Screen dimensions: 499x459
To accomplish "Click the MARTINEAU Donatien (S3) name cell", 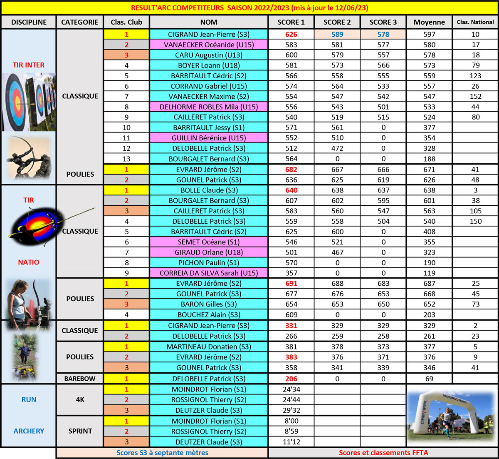I will (209, 347).
